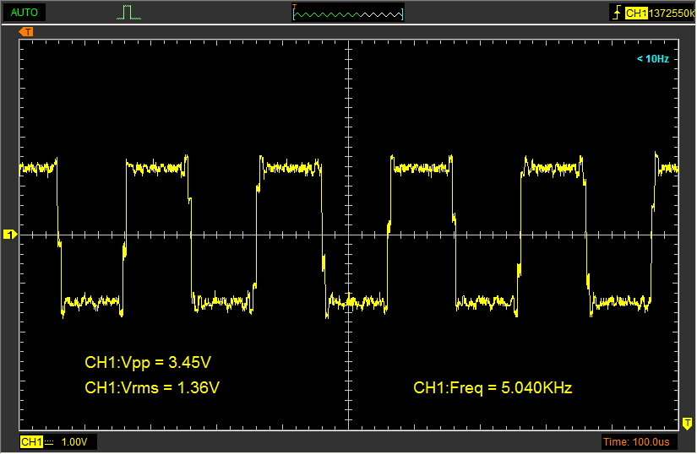This screenshot has width=697, height=454.
Task: Click the 1.00V vertical scale value
Action: pyautogui.click(x=74, y=442)
